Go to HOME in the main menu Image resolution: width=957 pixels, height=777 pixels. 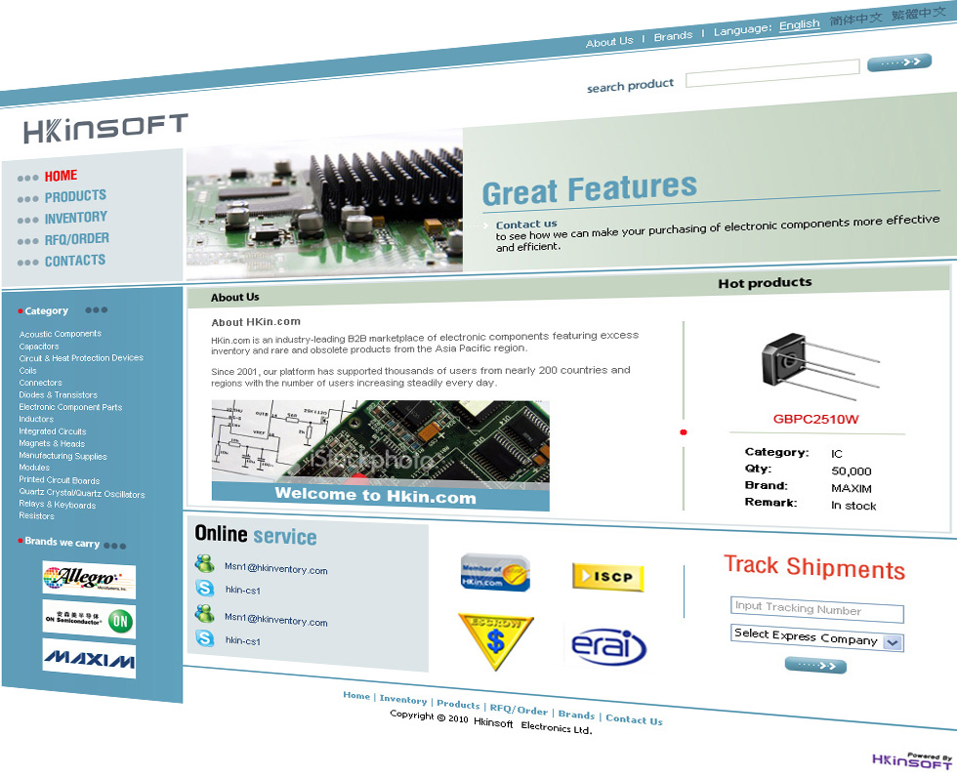click(x=61, y=176)
